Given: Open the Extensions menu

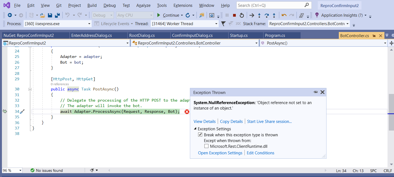Looking at the screenshot, I should [x=183, y=5].
